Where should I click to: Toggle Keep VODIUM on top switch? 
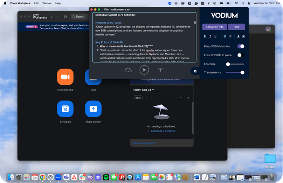click(x=241, y=46)
